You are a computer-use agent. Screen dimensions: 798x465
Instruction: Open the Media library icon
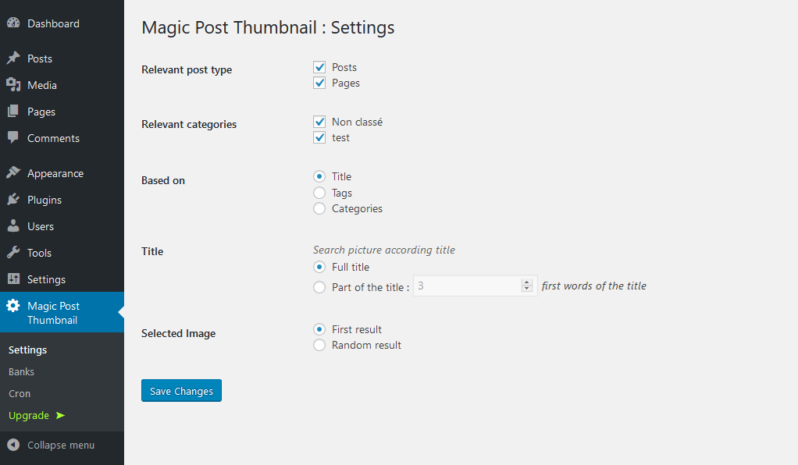(13, 84)
